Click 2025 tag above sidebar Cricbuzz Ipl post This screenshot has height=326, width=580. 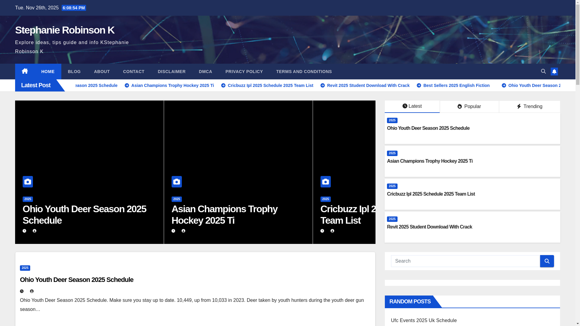pyautogui.click(x=392, y=186)
